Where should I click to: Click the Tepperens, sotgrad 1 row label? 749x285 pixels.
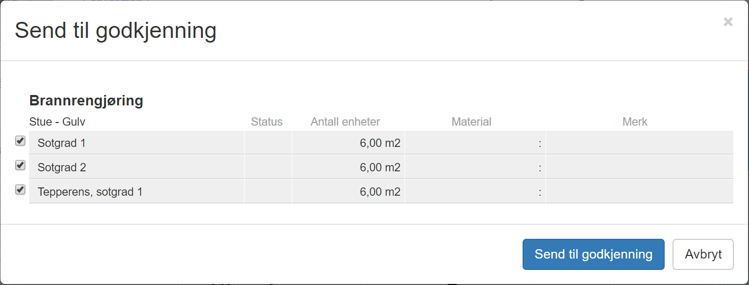pos(90,192)
